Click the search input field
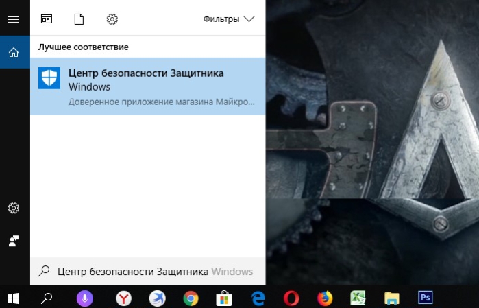Image resolution: width=479 pixels, height=308 pixels. (148, 271)
